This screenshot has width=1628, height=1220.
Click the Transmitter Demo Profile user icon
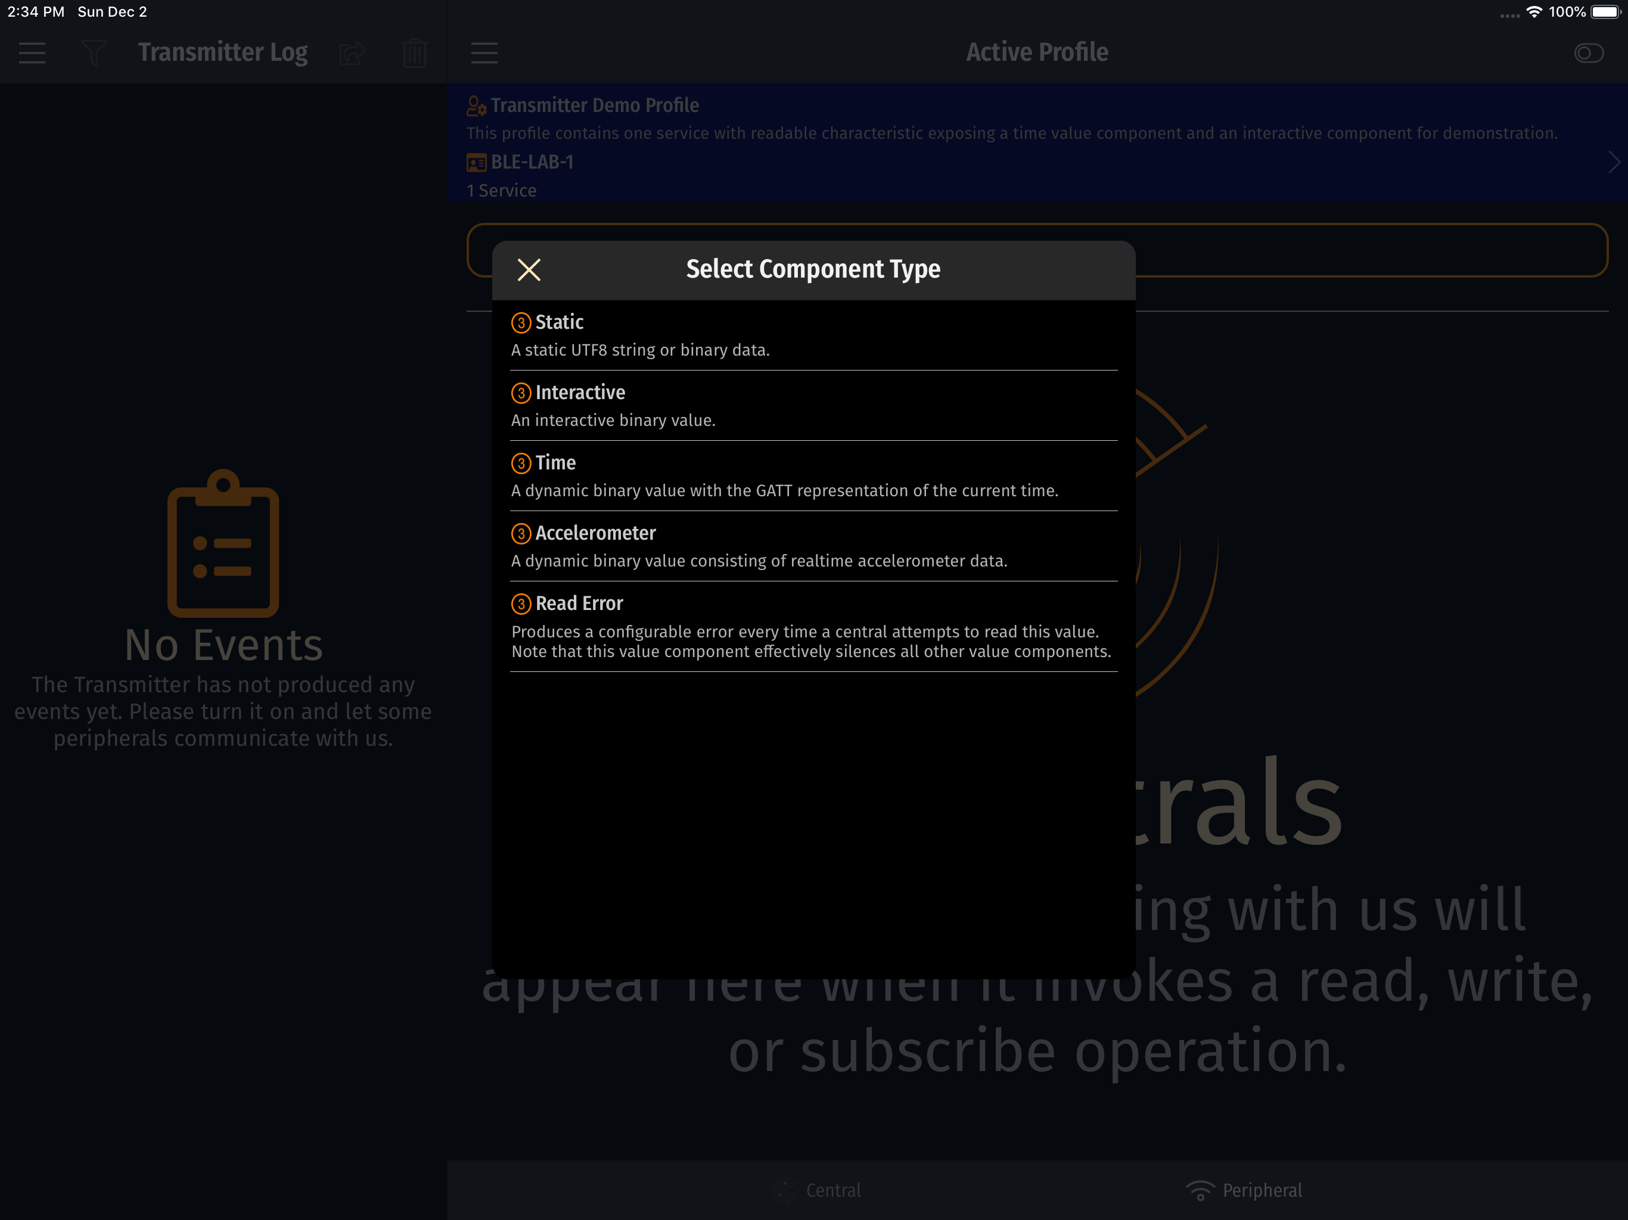tap(476, 106)
